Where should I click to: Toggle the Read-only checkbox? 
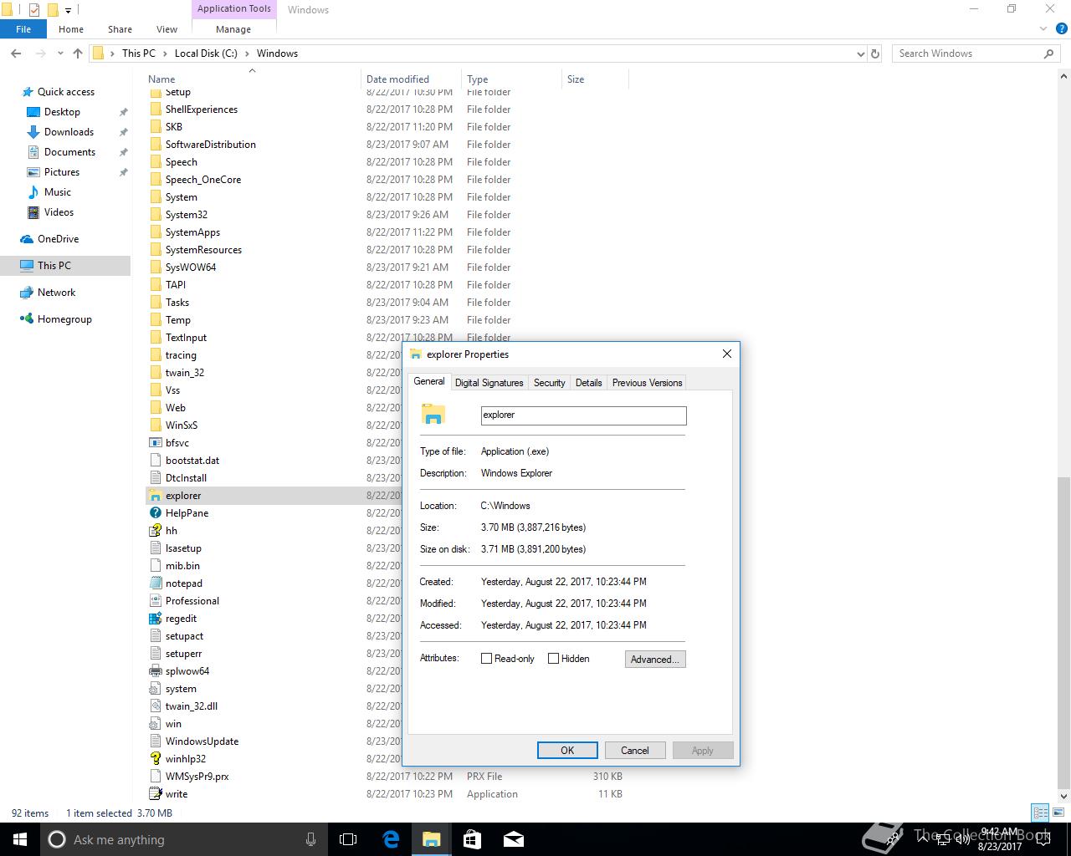tap(486, 659)
